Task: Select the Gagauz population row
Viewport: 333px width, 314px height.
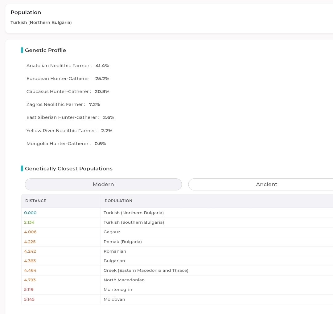Action: pos(177,232)
